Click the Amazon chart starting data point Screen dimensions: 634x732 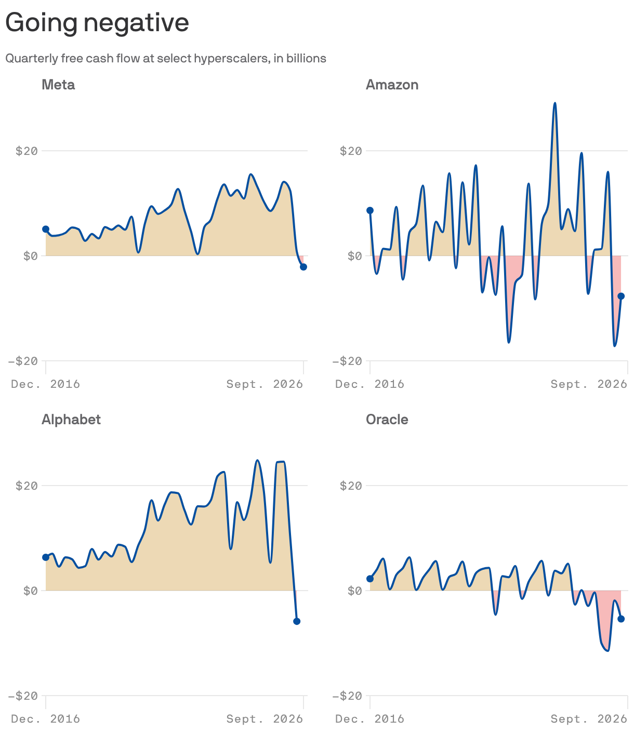point(370,211)
